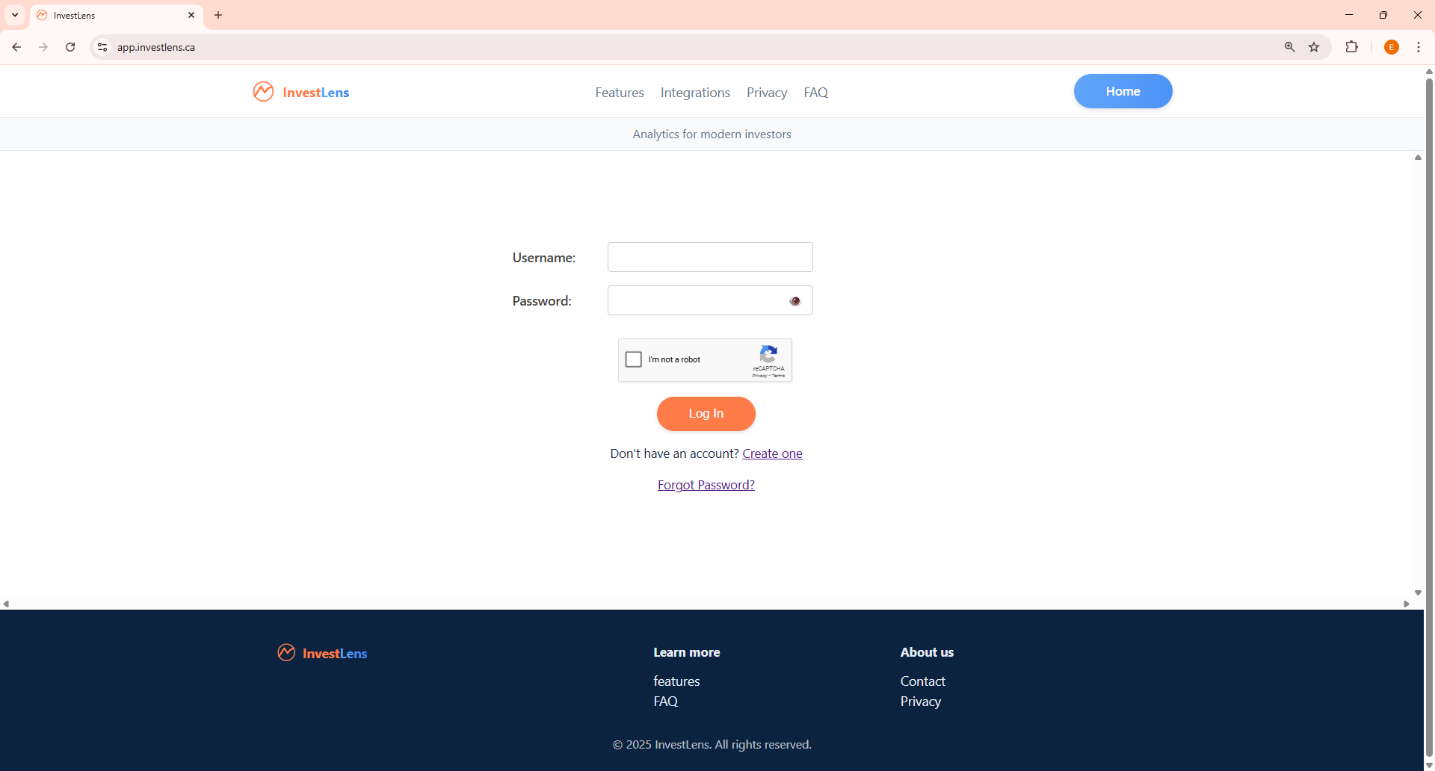The width and height of the screenshot is (1435, 771).
Task: Open the Forgot Password? link
Action: [x=706, y=485]
